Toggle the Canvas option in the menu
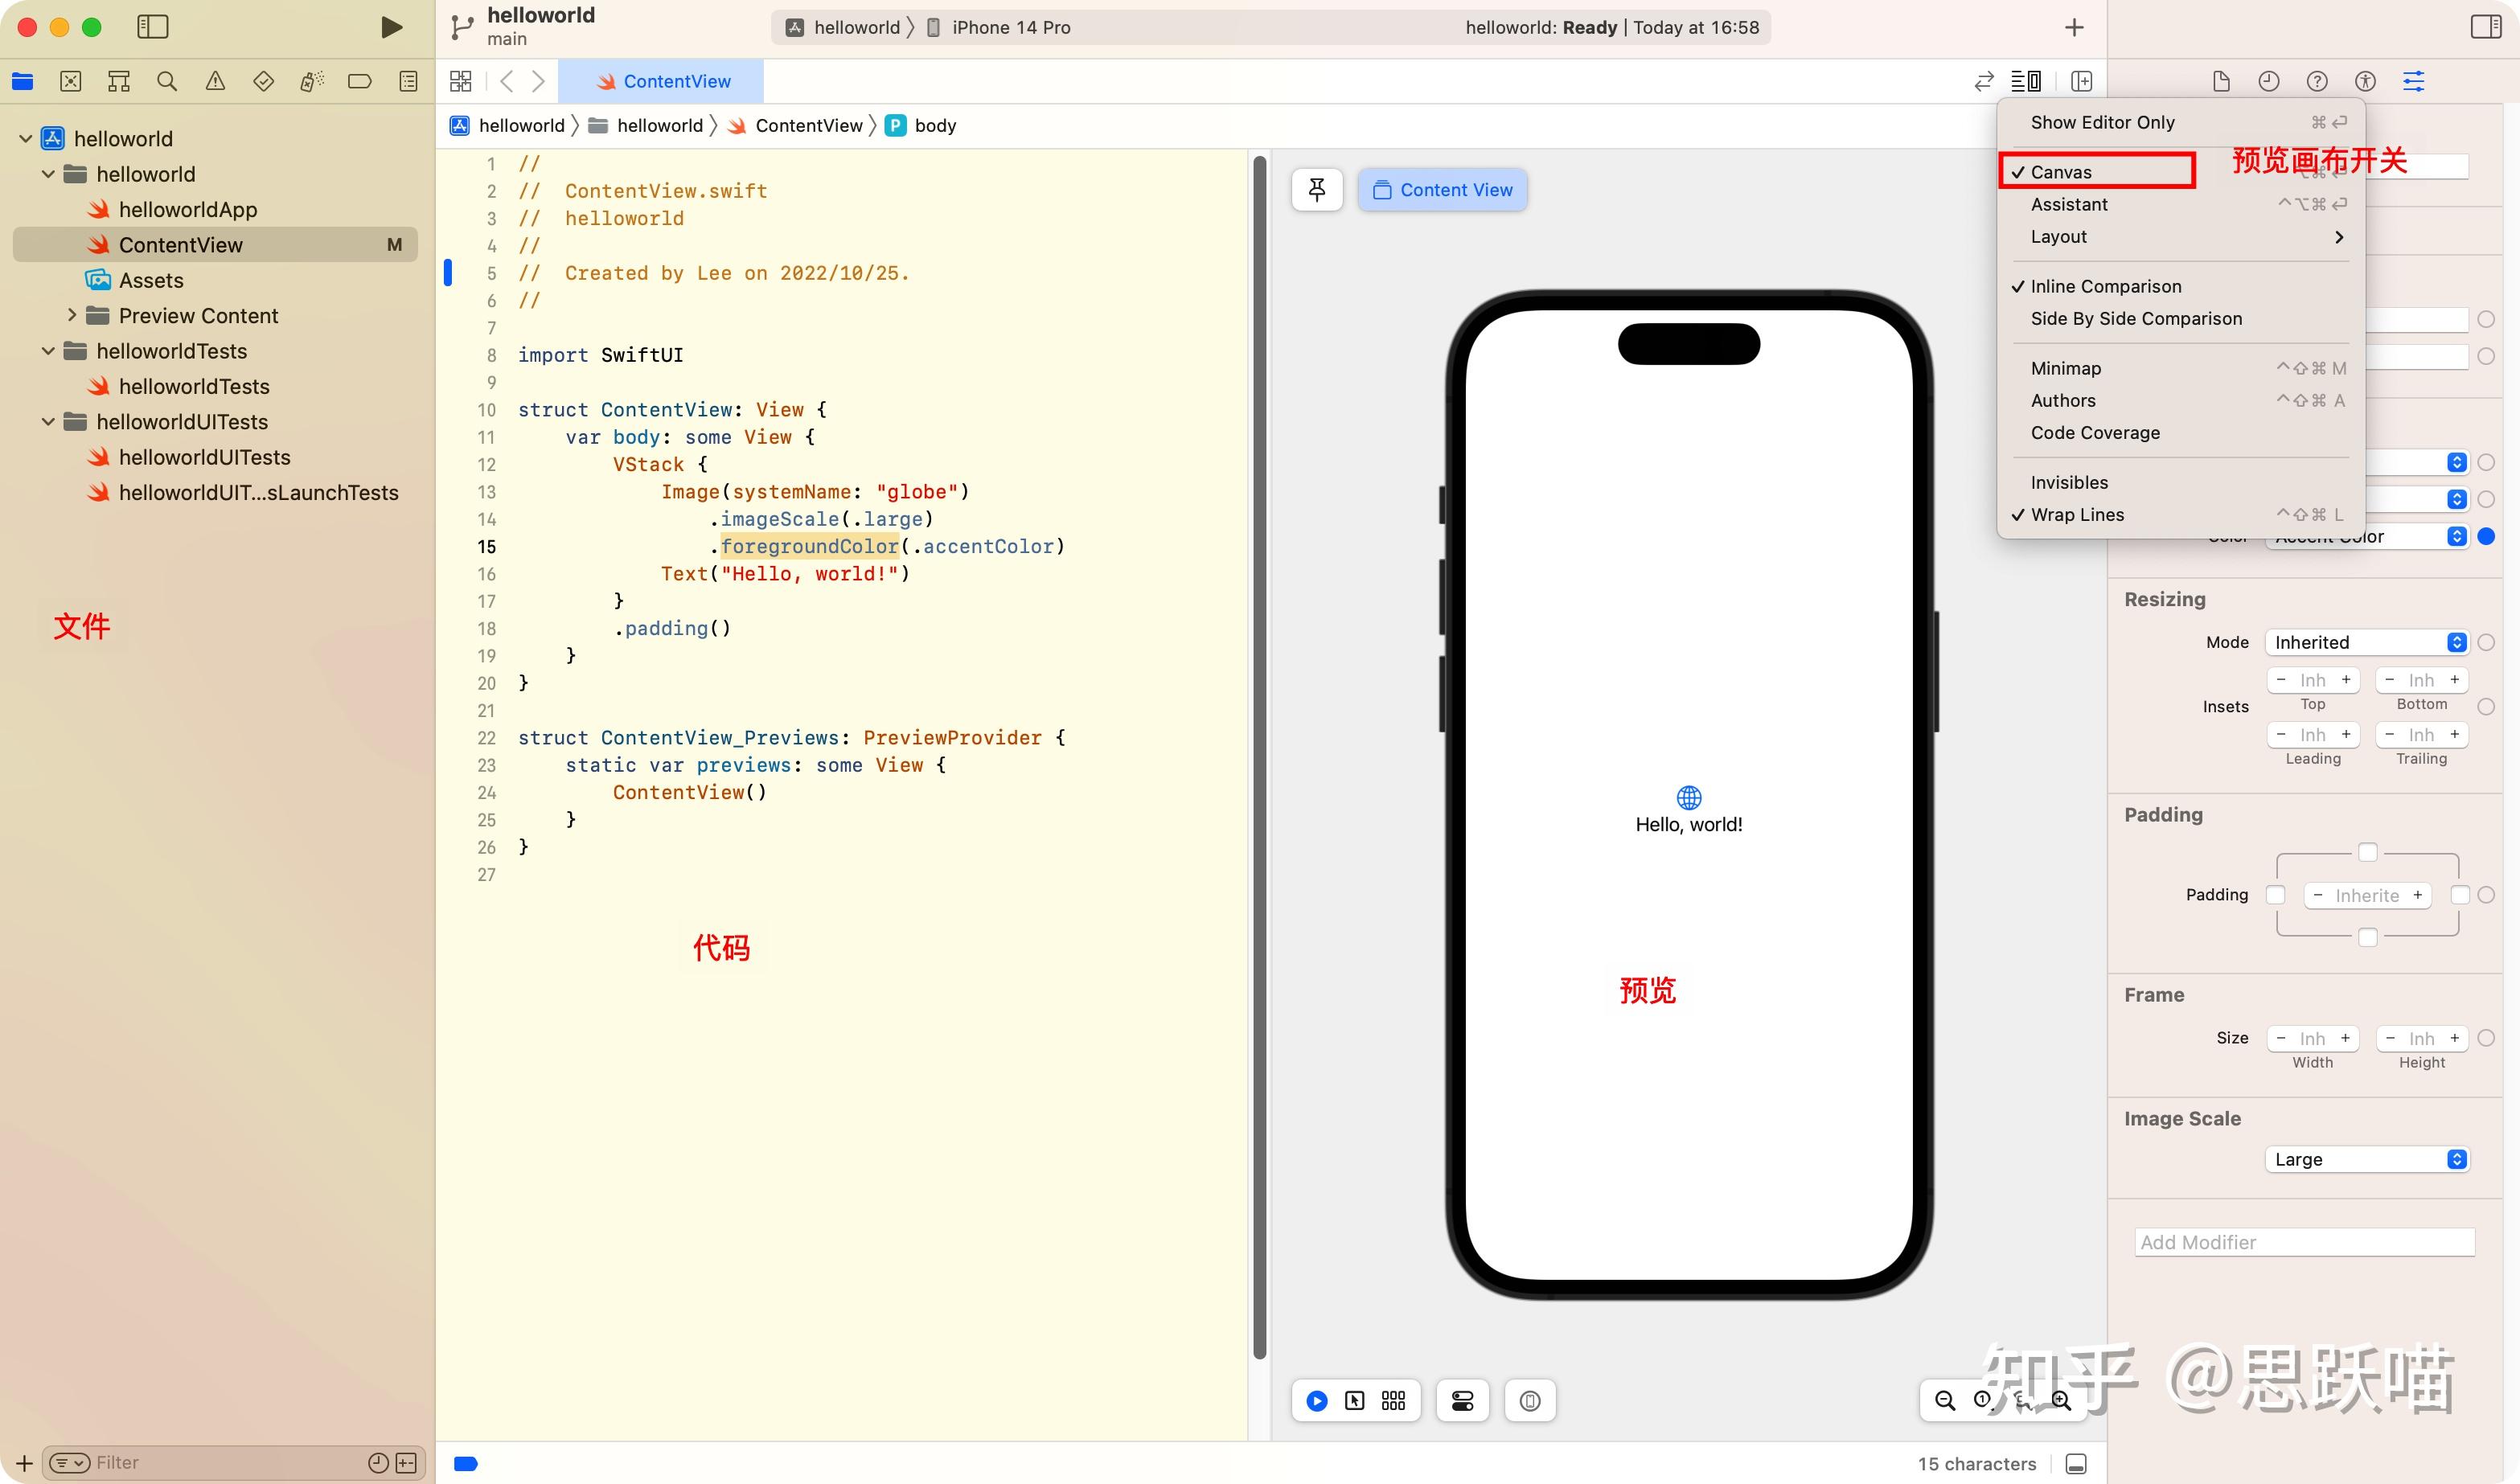The image size is (2520, 1484). [2096, 171]
